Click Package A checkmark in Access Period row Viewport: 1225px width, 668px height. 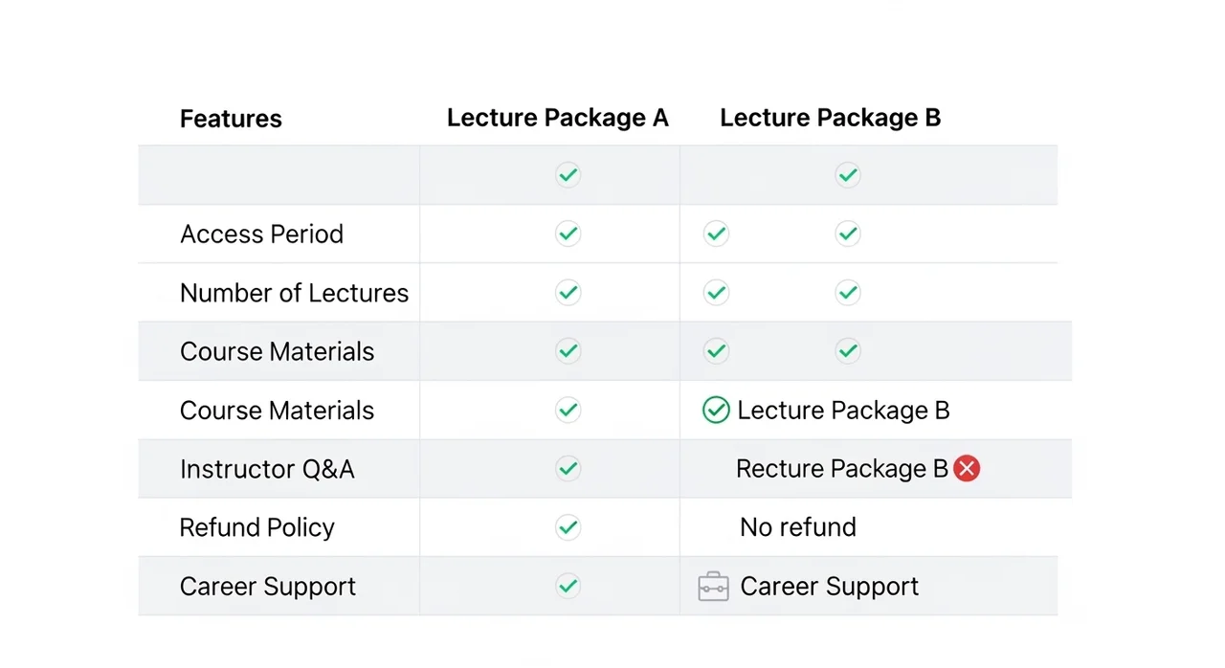point(568,234)
